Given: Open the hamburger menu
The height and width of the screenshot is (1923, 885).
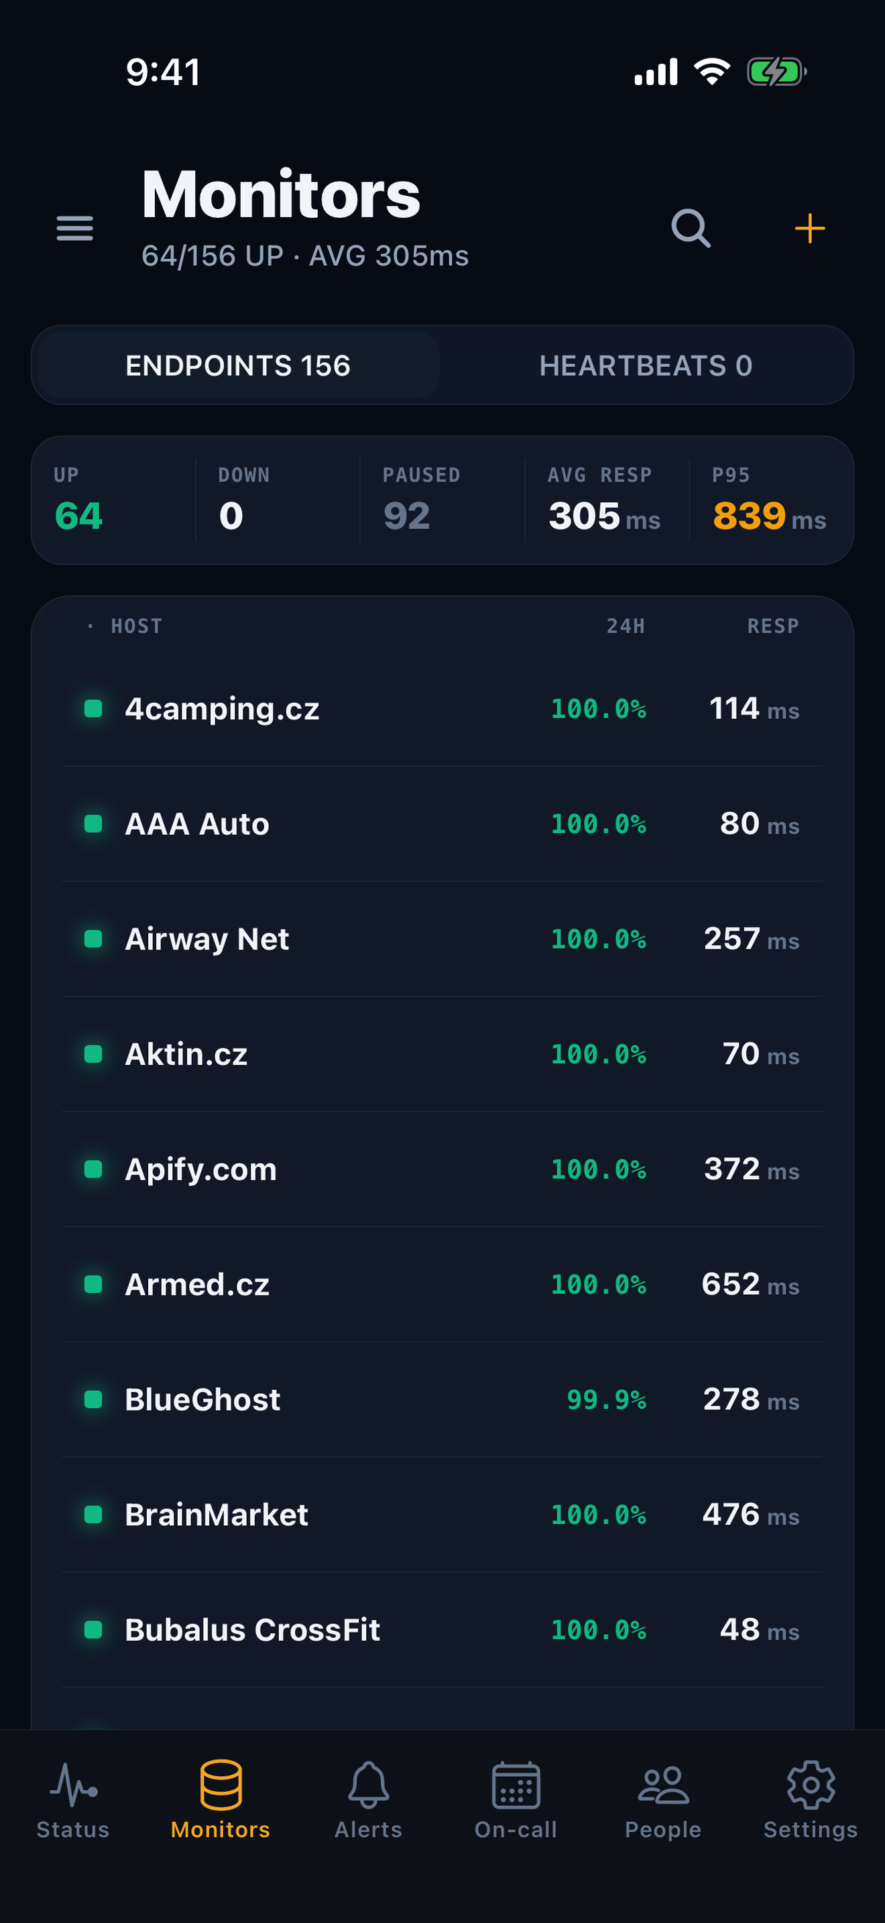Looking at the screenshot, I should (74, 228).
